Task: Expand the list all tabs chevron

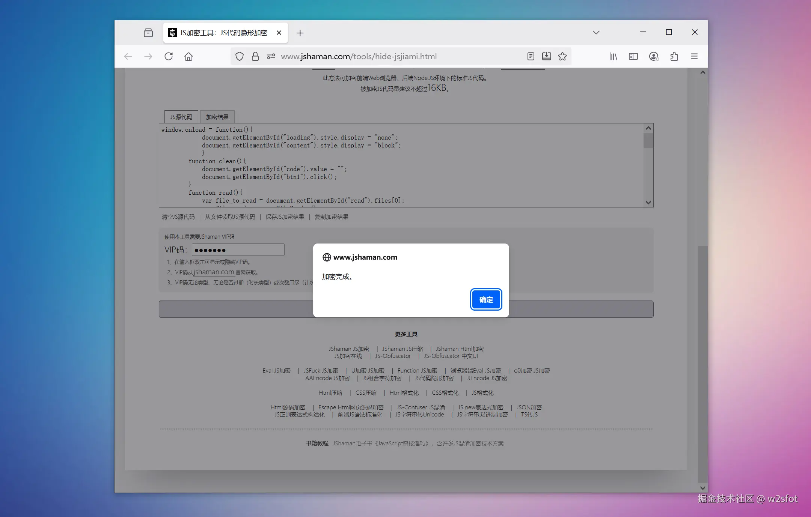Action: coord(596,33)
